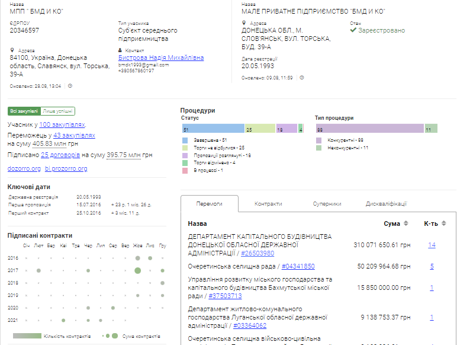
Task: Click the amount 15 850 000.00 грн
Action: (x=384, y=287)
